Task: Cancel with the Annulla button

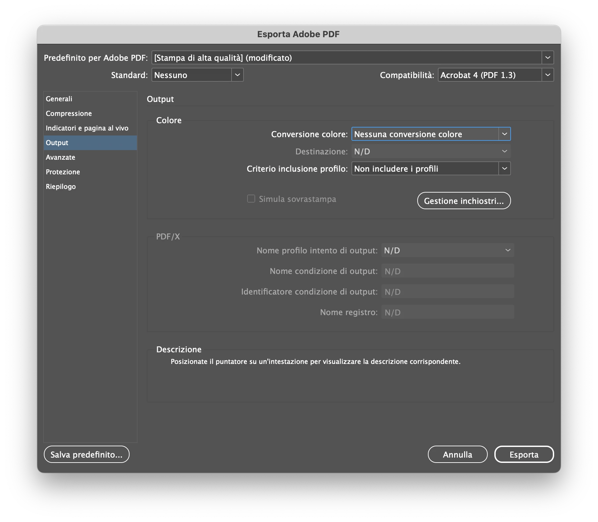Action: (457, 454)
